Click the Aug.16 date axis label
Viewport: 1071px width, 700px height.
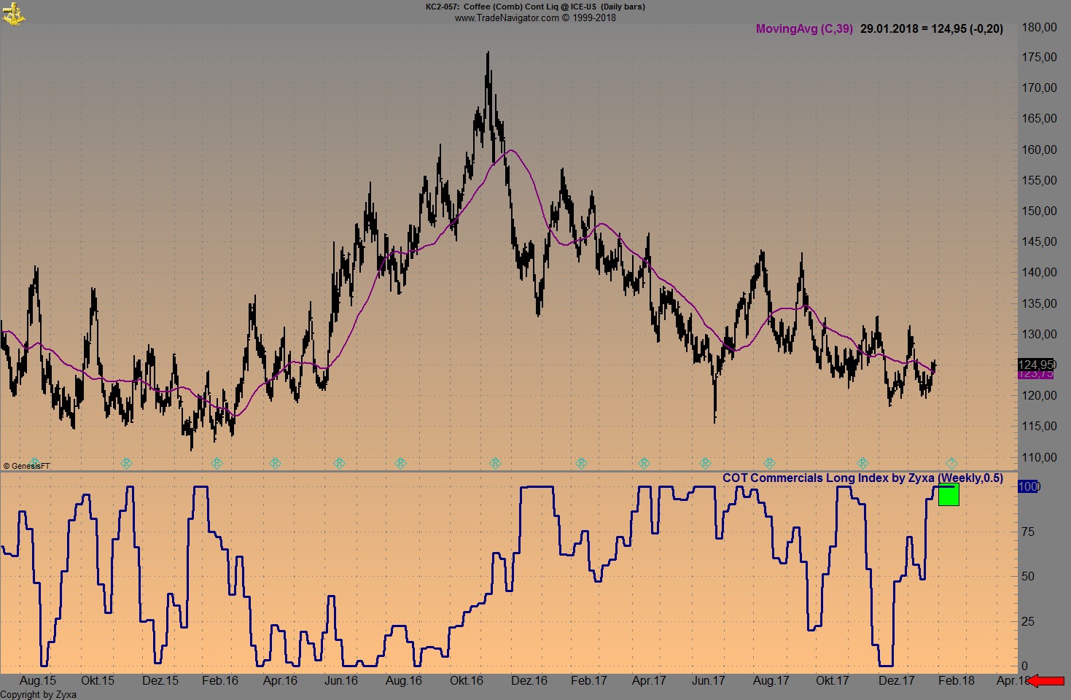pyautogui.click(x=404, y=681)
